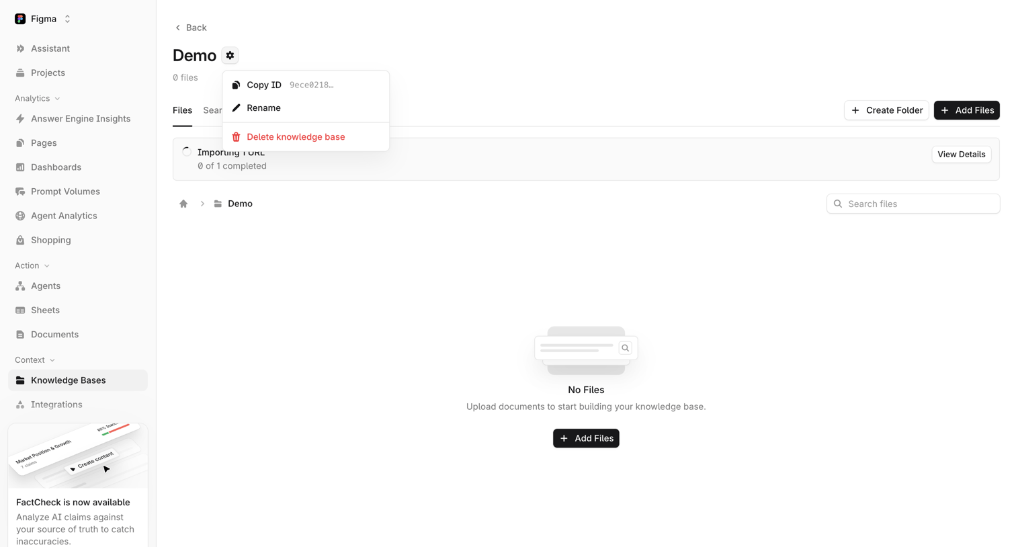1016x547 pixels.
Task: Switch to the Files tab
Action: click(x=182, y=110)
